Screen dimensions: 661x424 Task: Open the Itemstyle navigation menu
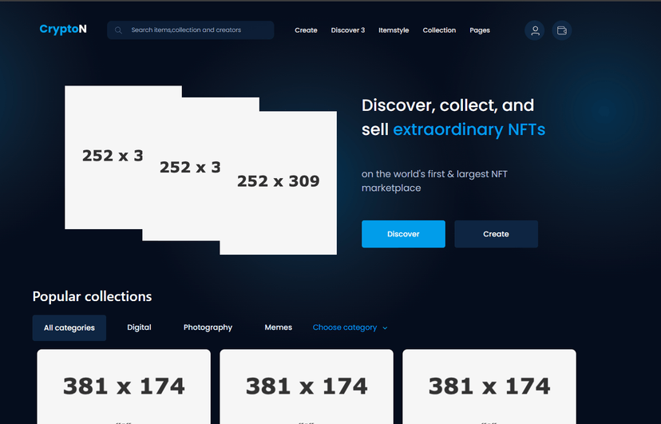(394, 30)
